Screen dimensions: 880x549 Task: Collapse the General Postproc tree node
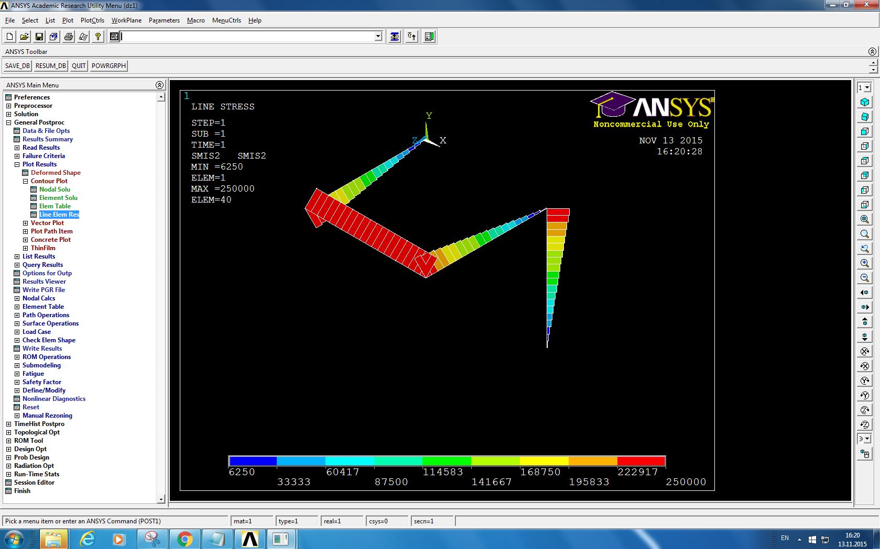point(8,122)
